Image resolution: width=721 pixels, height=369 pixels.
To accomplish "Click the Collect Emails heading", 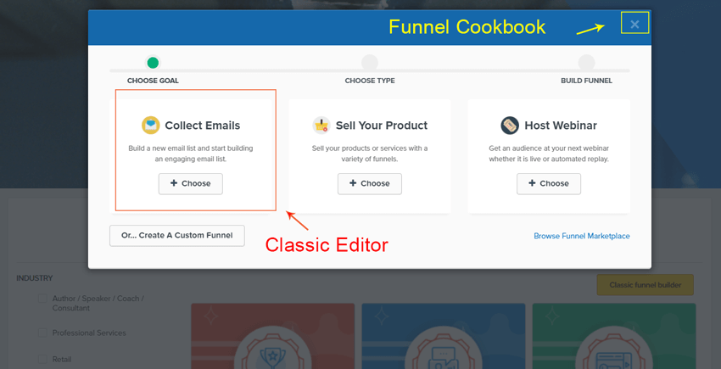I will pyautogui.click(x=203, y=126).
